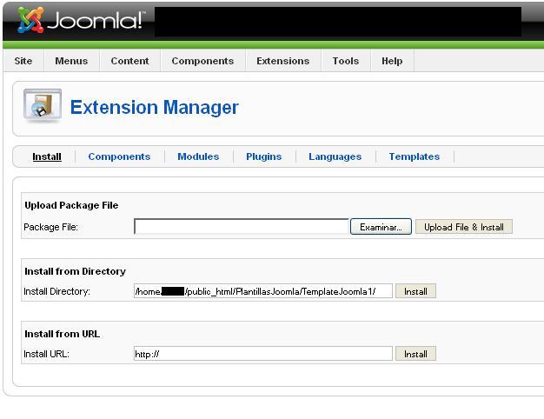Switch to the Components extension tab
Screen dimensions: 544x419
119,156
